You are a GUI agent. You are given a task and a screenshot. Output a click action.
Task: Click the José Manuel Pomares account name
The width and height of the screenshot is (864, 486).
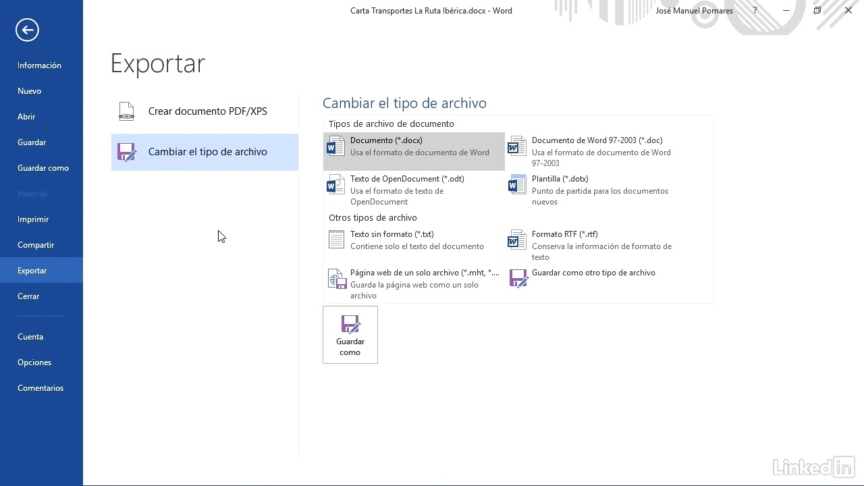(694, 11)
